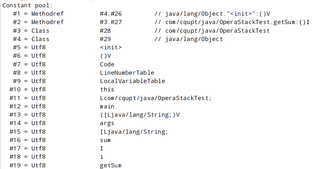The width and height of the screenshot is (314, 169).
Task: Click the #2 Methodref entry
Action: [x=38, y=22]
